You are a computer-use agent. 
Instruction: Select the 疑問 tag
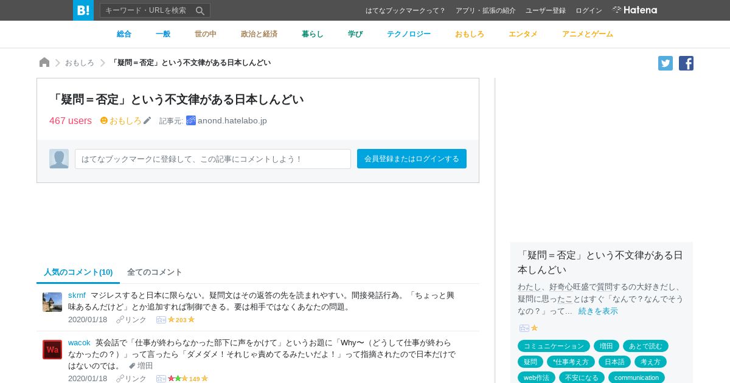coord(530,362)
